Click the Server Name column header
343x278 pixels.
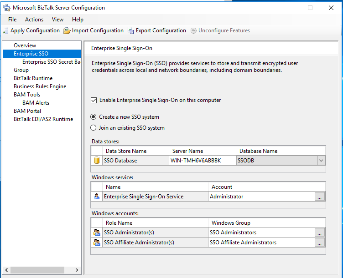coord(203,151)
